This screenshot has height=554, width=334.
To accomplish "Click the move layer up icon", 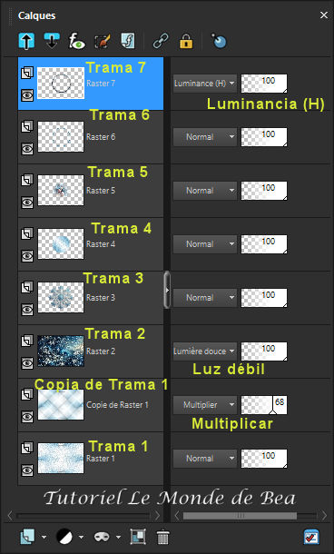I will click(26, 41).
